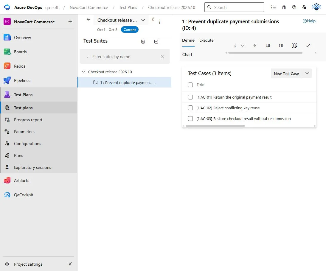
Task: Open the Help link
Action: (309, 21)
